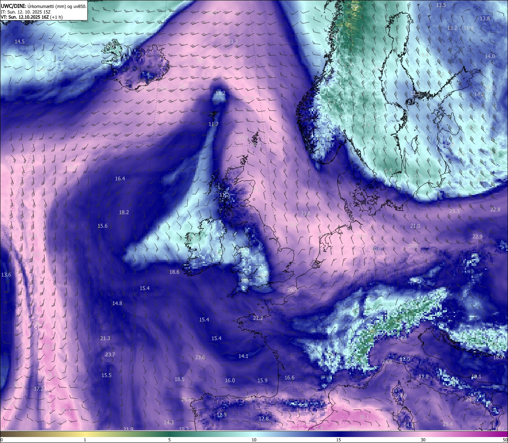The width and height of the screenshot is (508, 443).
Task: Click the 11.7 value over the Faroe Islands
Action: 214,124
